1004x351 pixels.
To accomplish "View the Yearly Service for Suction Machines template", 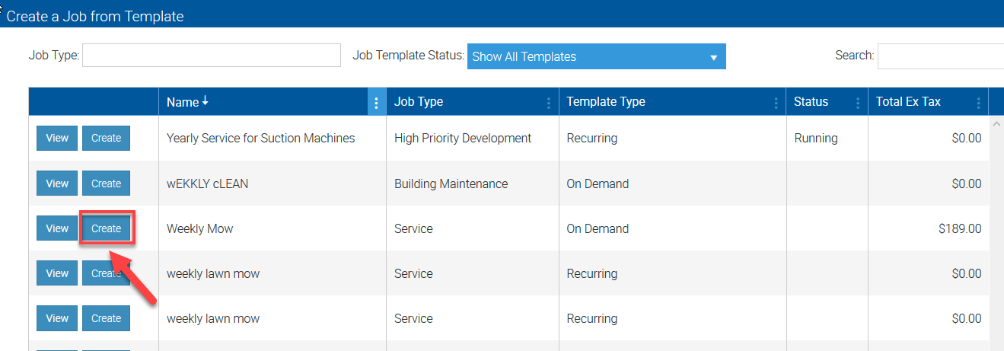I will (x=57, y=139).
